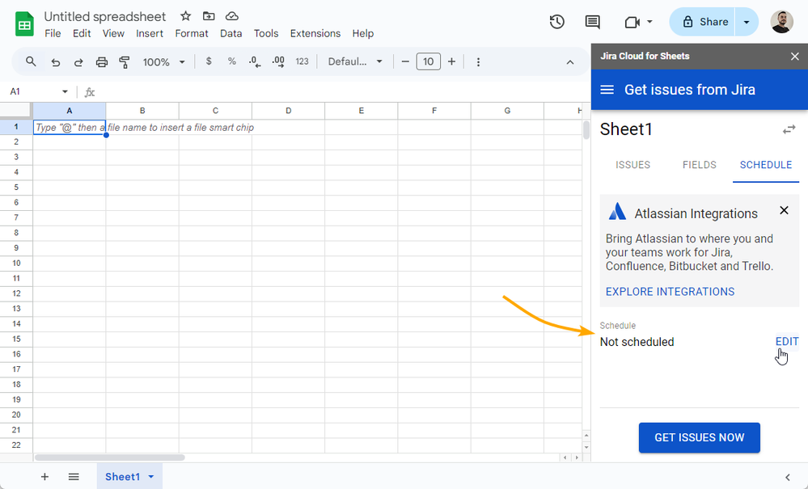The image size is (808, 489).
Task: Start a meeting with camera icon
Action: (x=632, y=22)
